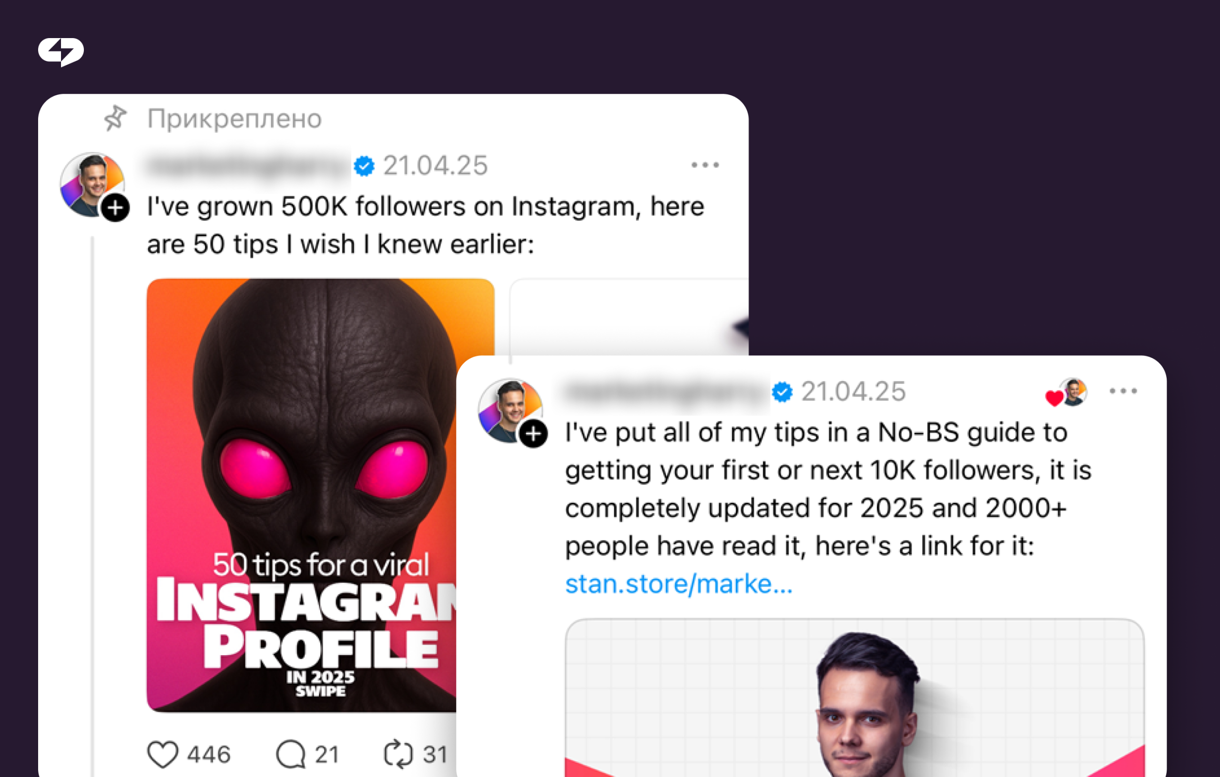Screen dimensions: 1220x777
Task: Click the blue verified badge on first post
Action: click(x=364, y=166)
